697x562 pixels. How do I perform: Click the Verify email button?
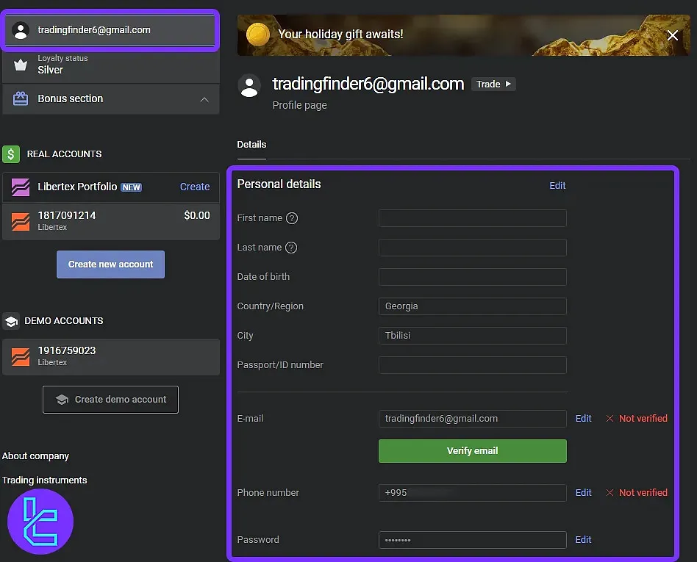click(x=472, y=450)
